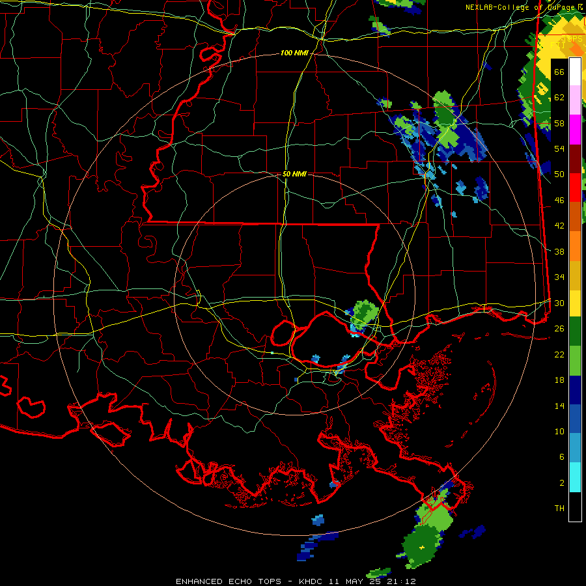This screenshot has width=586, height=586.
Task: Pick the dark orange legend band
Action: pyautogui.click(x=575, y=216)
